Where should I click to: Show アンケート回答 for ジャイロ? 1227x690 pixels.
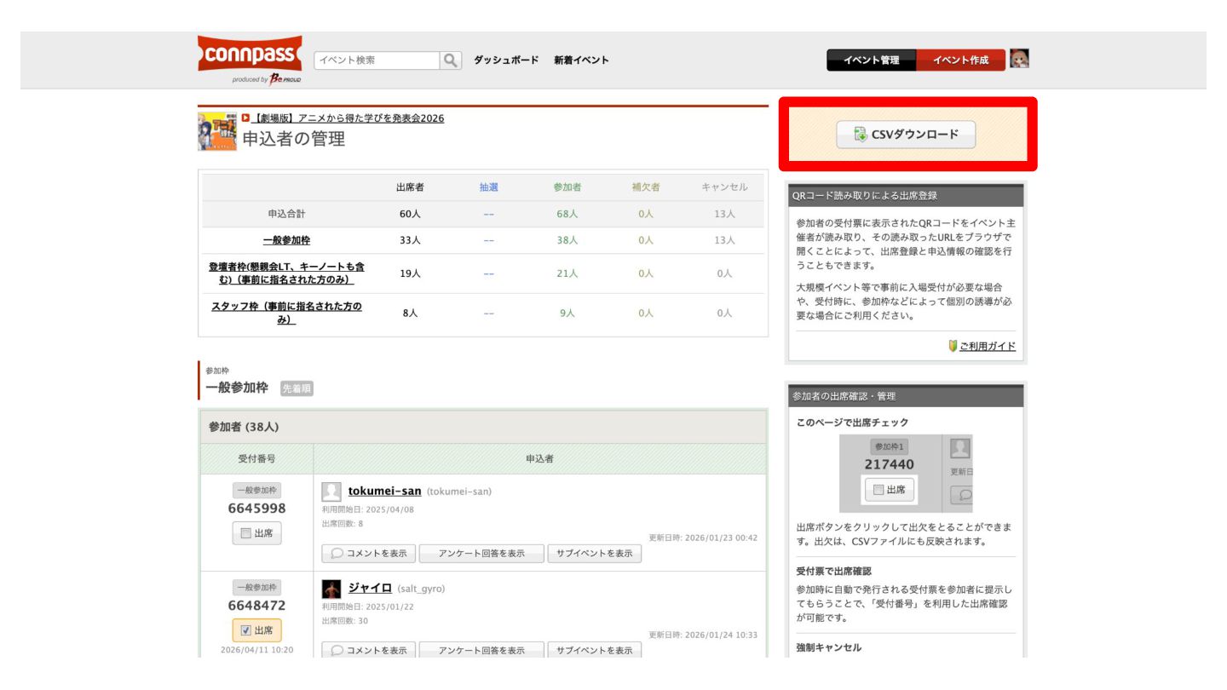[x=481, y=651]
